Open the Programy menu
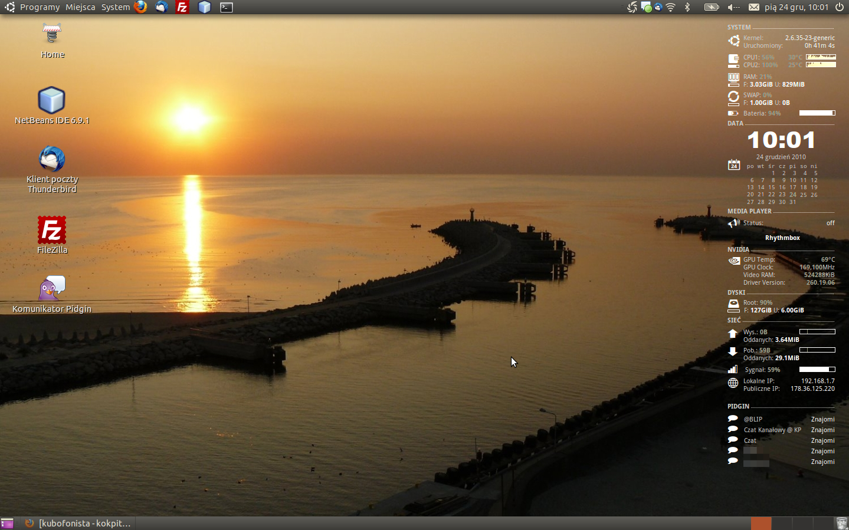The height and width of the screenshot is (530, 849). [x=40, y=7]
